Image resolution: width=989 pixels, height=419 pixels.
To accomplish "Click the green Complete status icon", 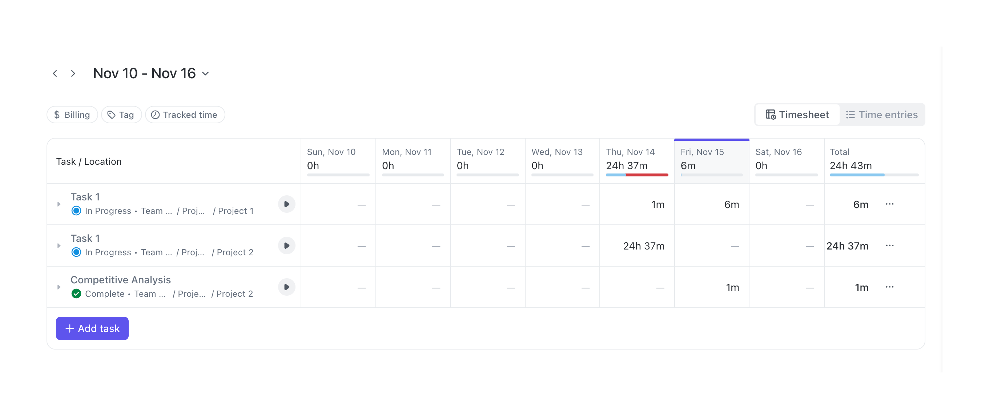I will tap(76, 294).
